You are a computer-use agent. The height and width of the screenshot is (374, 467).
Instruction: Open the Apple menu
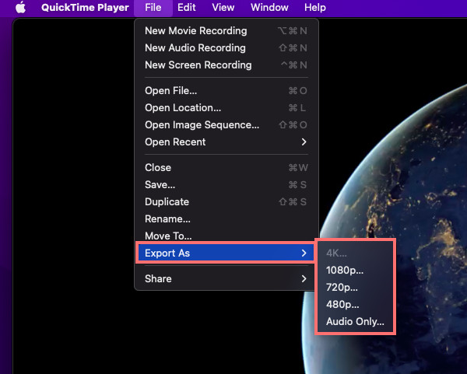coord(20,8)
